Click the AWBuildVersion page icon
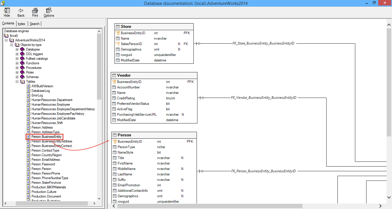This screenshot has height=209, width=392. coord(28,86)
